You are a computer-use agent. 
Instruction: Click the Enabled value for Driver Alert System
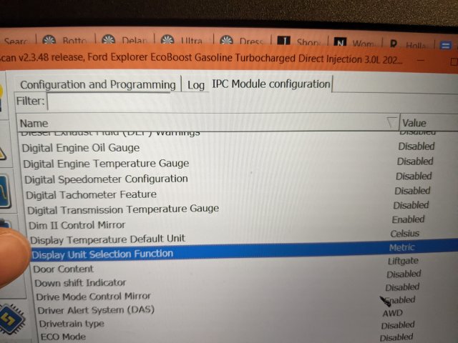coord(400,300)
